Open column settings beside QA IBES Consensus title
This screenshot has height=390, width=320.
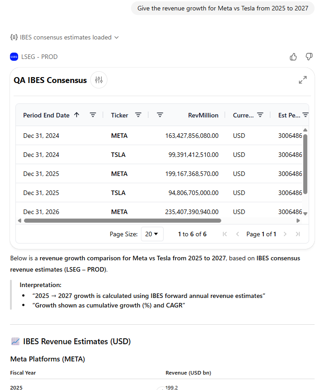point(98,80)
